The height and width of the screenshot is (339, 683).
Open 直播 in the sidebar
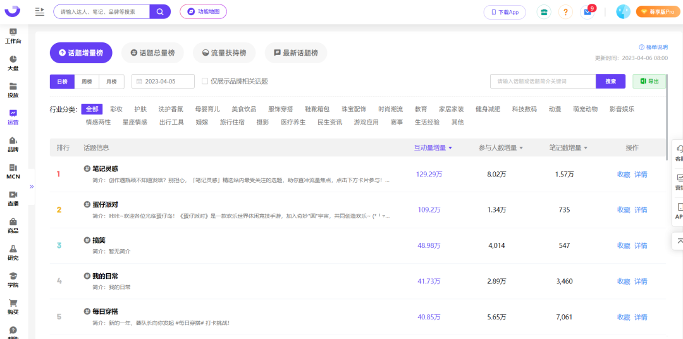point(13,199)
